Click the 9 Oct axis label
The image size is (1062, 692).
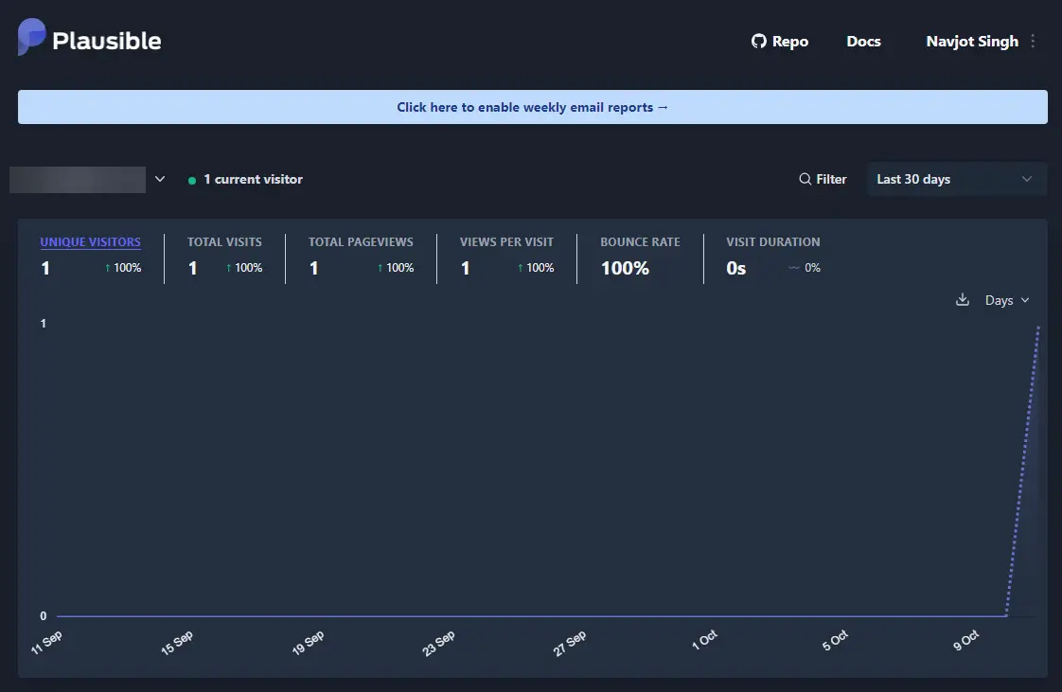[x=965, y=640]
